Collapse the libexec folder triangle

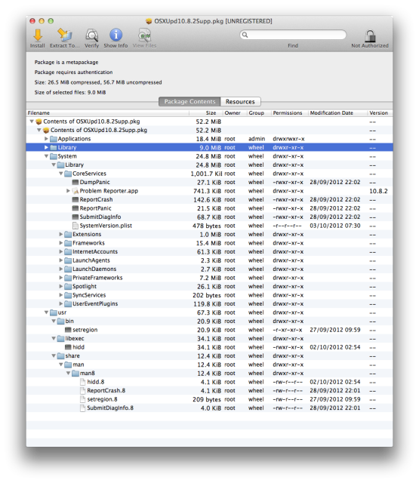[54, 338]
